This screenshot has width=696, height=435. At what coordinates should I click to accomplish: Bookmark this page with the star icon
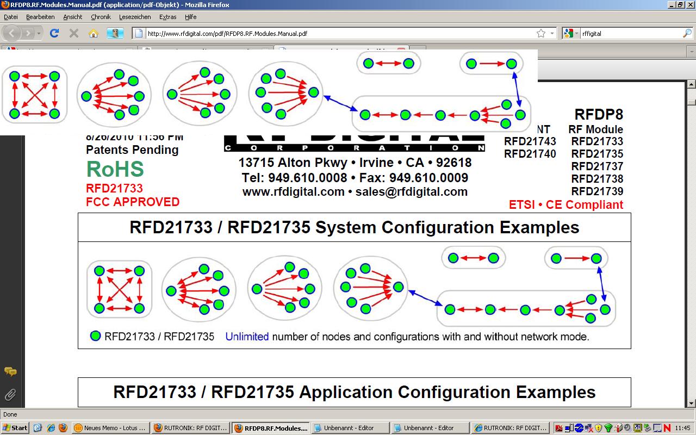pyautogui.click(x=541, y=33)
